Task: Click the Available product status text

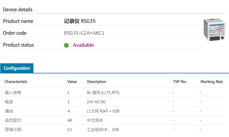Action: coord(83,45)
